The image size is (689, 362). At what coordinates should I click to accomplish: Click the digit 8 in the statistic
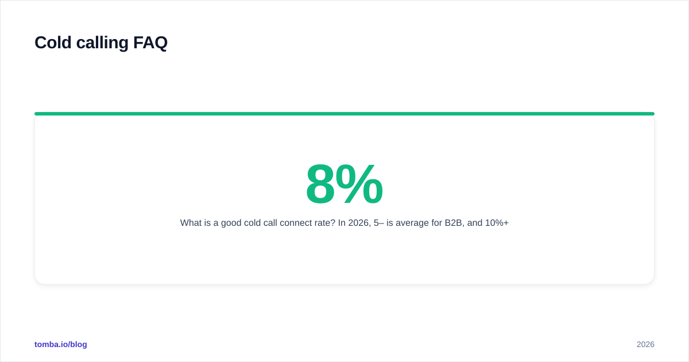click(x=320, y=184)
